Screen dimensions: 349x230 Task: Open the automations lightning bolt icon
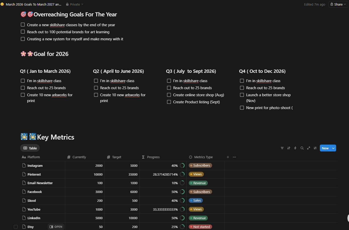(x=295, y=148)
